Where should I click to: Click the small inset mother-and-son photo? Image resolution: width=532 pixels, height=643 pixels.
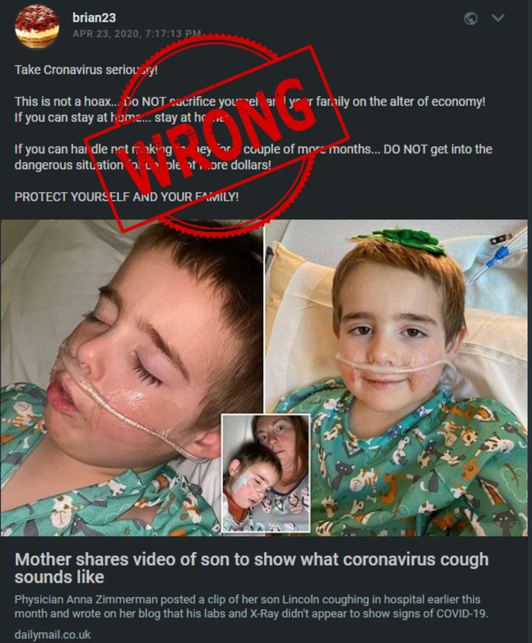coord(265,473)
